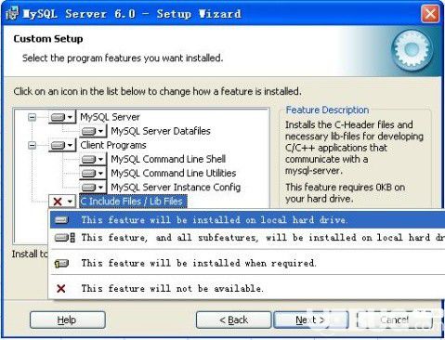Screen dimensions: 445x340
Task: Collapse the Client Programs tree node
Action: coord(32,145)
